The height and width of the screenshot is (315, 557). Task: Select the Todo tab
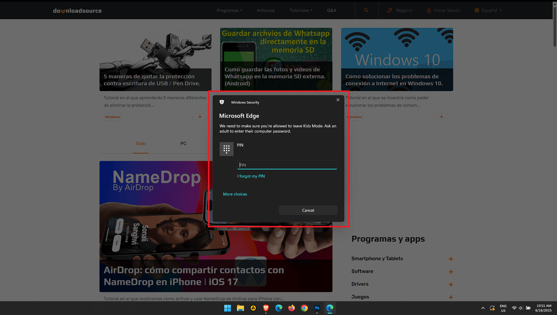pyautogui.click(x=140, y=144)
